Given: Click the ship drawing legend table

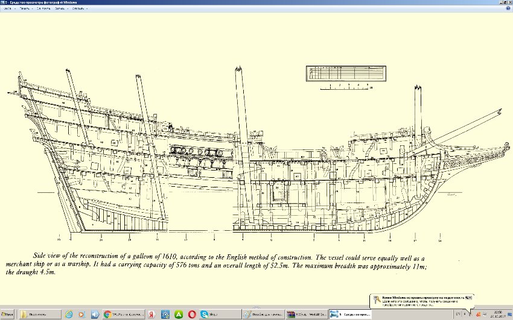Looking at the screenshot, I should click(346, 73).
